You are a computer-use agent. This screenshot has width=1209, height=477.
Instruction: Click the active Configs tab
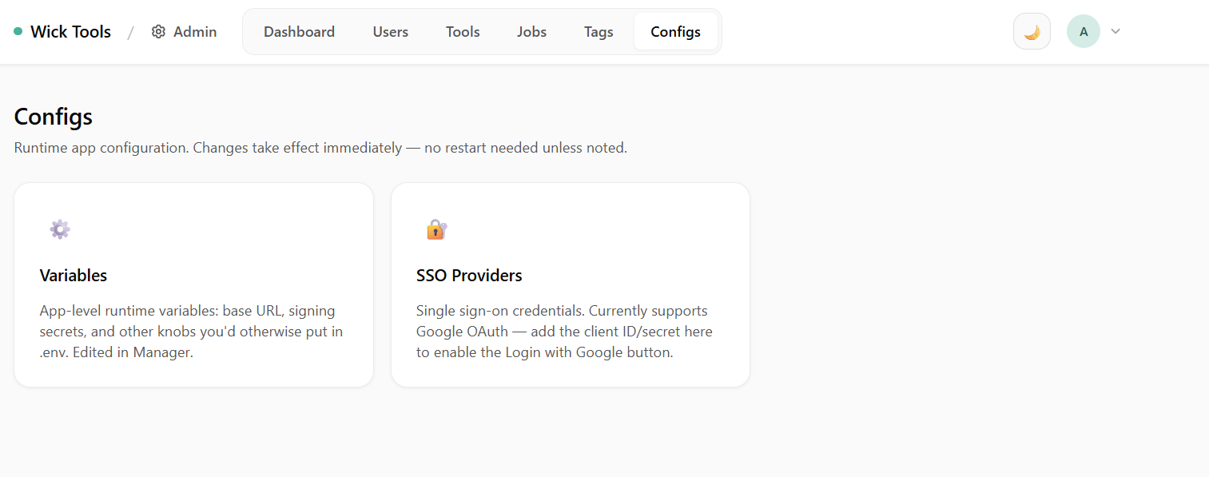(x=675, y=32)
